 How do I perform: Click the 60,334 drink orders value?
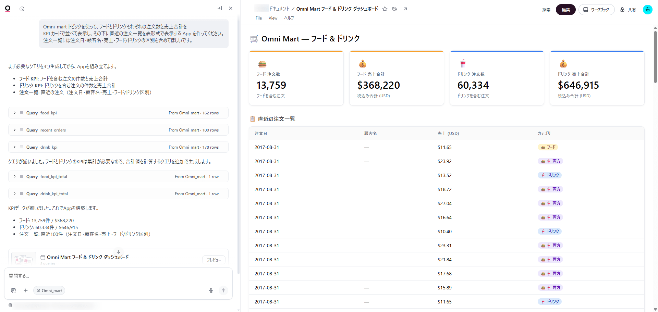(x=473, y=85)
